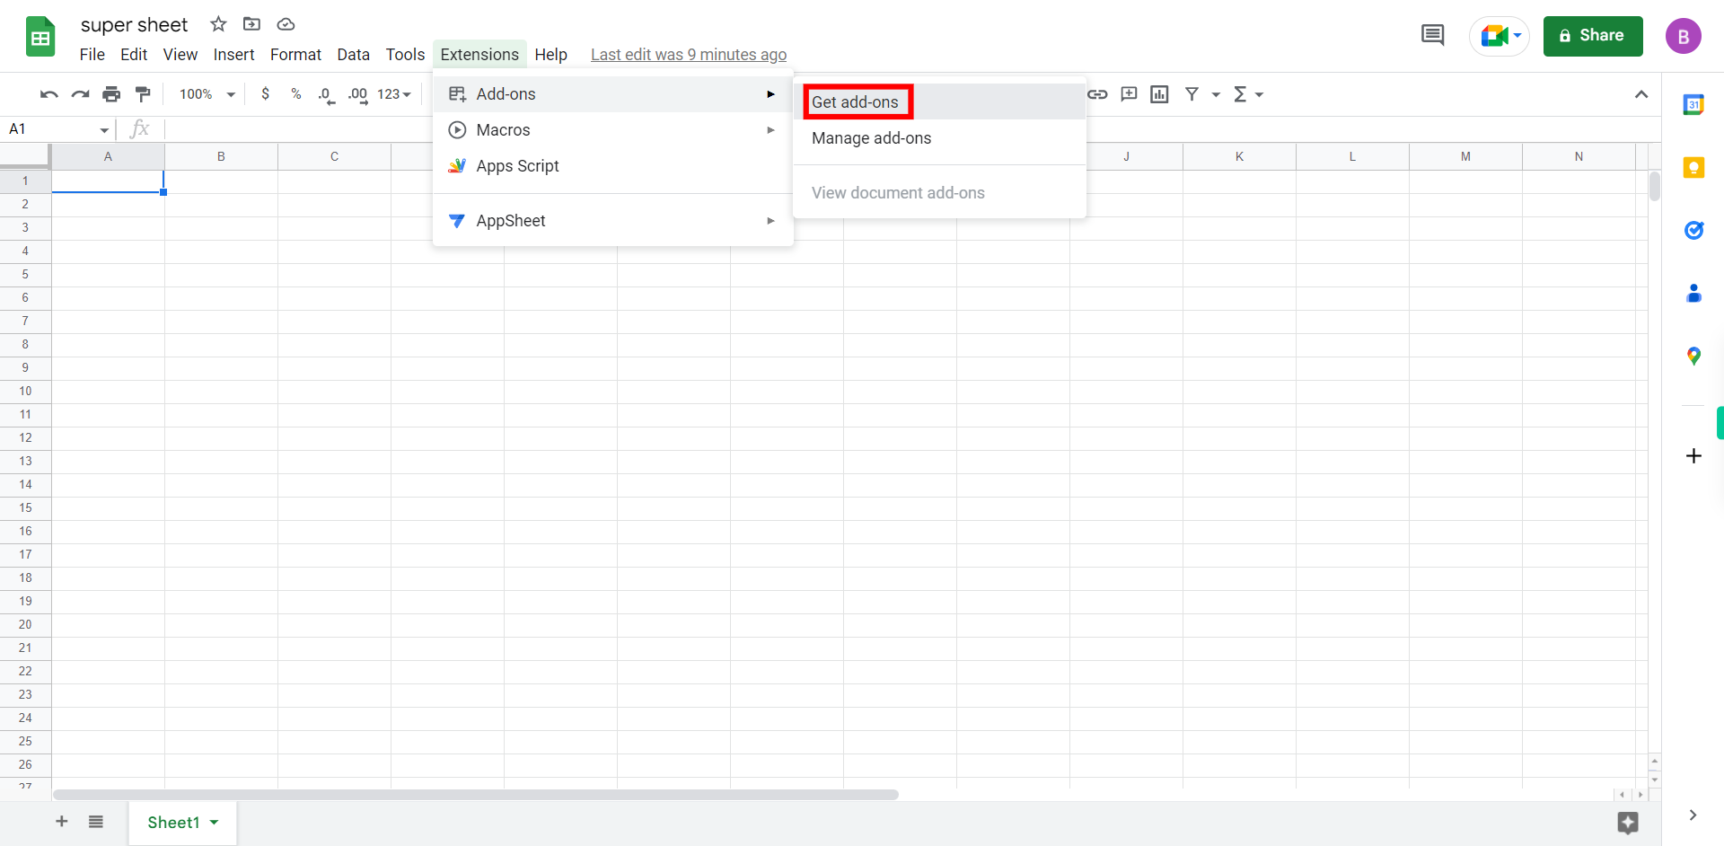Open Contacts side panel

pyautogui.click(x=1693, y=294)
